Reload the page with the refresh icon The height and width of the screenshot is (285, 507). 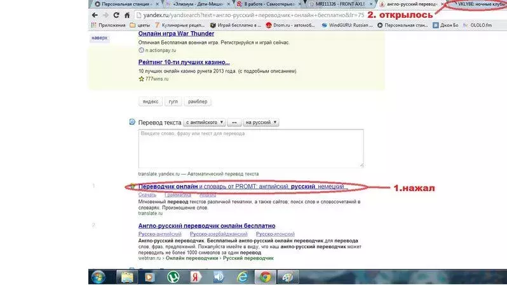[x=116, y=15]
